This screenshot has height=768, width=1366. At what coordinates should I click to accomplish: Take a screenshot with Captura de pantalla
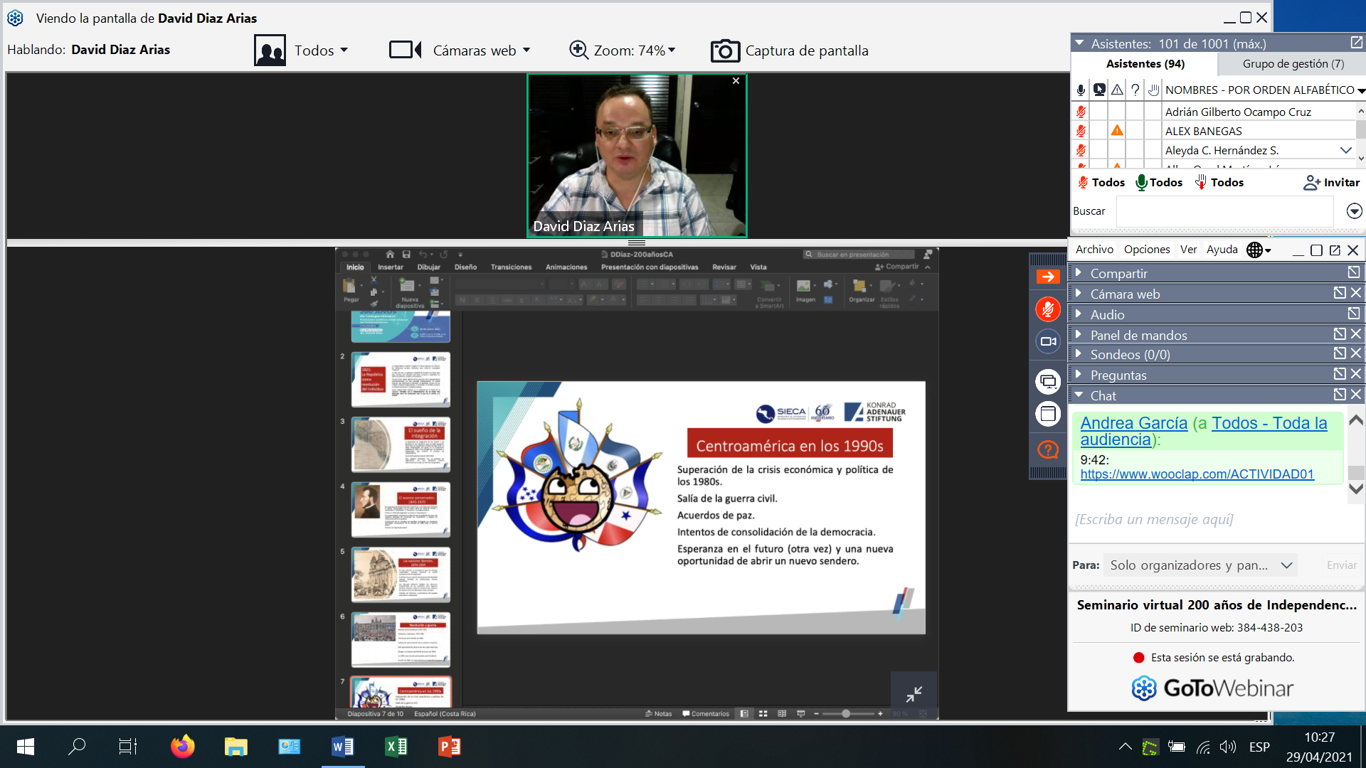(789, 50)
